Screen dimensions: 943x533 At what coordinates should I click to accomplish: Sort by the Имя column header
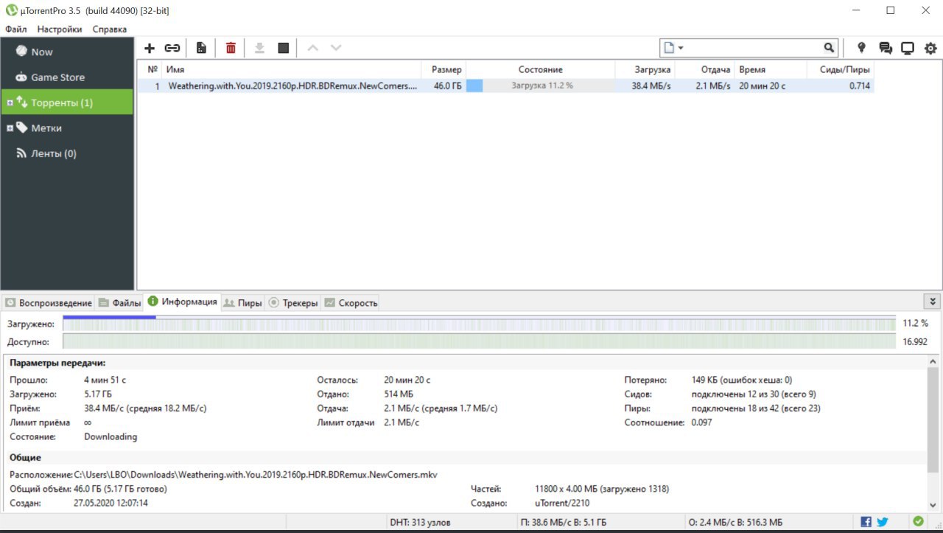tap(292, 69)
